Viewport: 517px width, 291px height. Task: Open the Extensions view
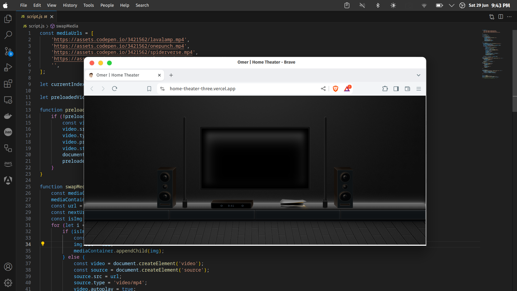(x=8, y=84)
